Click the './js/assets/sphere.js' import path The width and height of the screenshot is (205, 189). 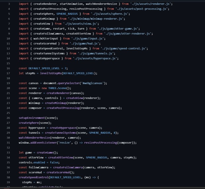tap(110, 14)
